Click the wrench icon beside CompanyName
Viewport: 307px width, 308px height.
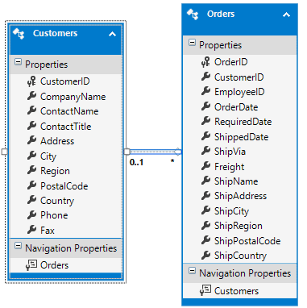pos(31,96)
